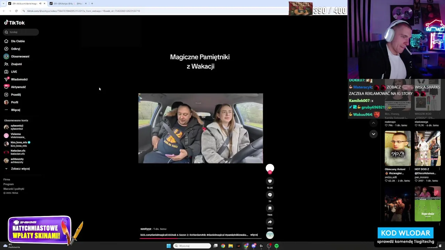Viewport: 445px width, 250px height.
Task: Open Spotify from the taskbar
Action: click(276, 246)
